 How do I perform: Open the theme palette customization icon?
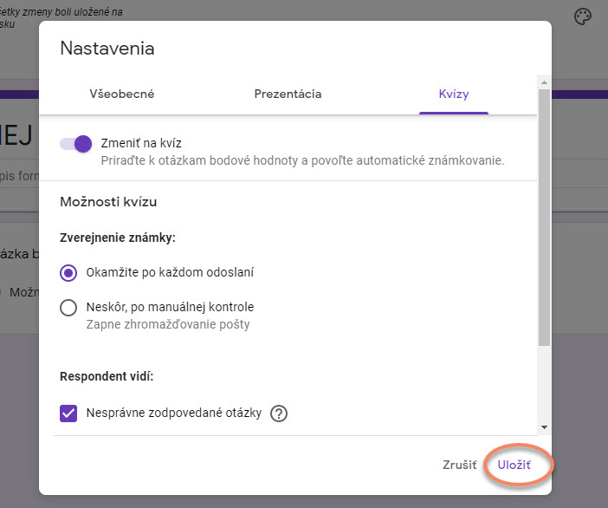click(584, 17)
